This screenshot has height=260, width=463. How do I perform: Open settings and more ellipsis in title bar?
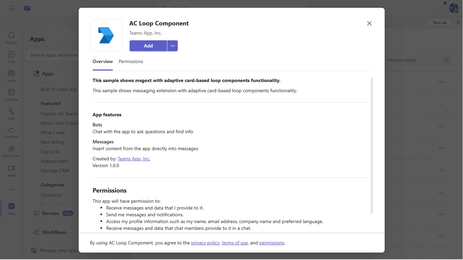441,8
